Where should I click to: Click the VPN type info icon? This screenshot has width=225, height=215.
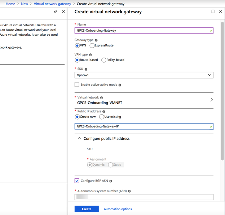point(90,55)
